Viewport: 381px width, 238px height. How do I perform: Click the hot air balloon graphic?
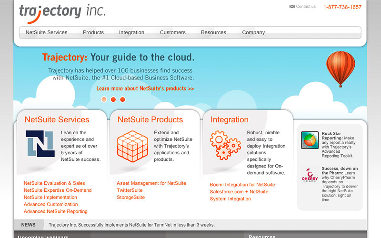click(x=341, y=68)
